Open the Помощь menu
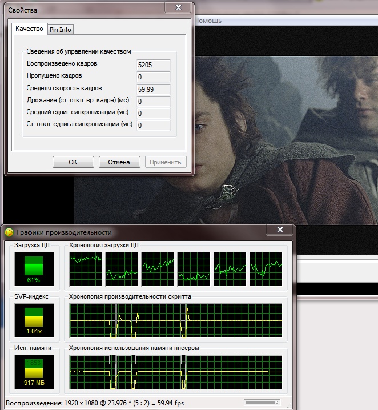 click(x=208, y=20)
